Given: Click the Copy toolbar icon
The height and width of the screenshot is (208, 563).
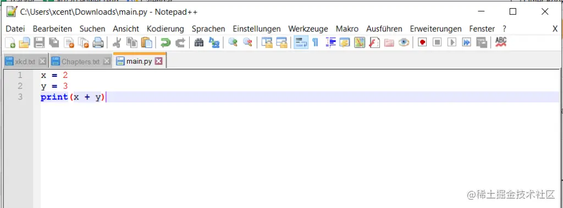Looking at the screenshot, I should point(131,43).
